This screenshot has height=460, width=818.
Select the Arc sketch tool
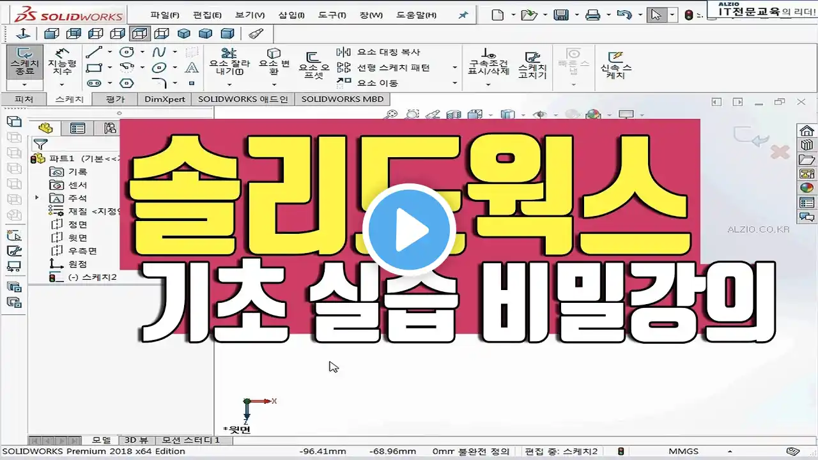point(127,67)
